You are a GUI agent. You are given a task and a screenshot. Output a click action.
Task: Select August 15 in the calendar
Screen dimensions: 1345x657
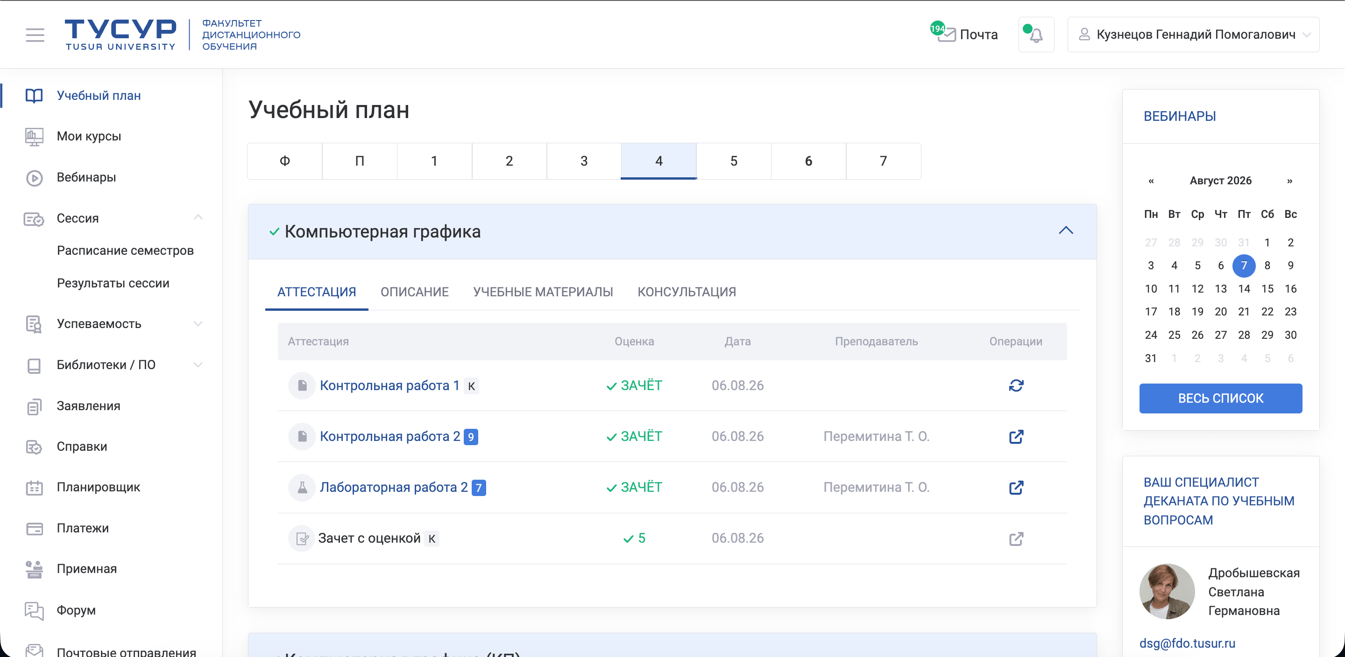[1267, 288]
